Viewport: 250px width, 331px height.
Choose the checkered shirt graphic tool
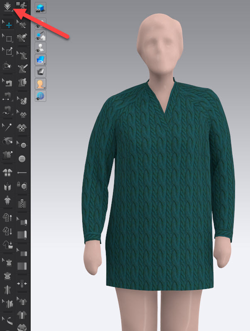point(22,128)
